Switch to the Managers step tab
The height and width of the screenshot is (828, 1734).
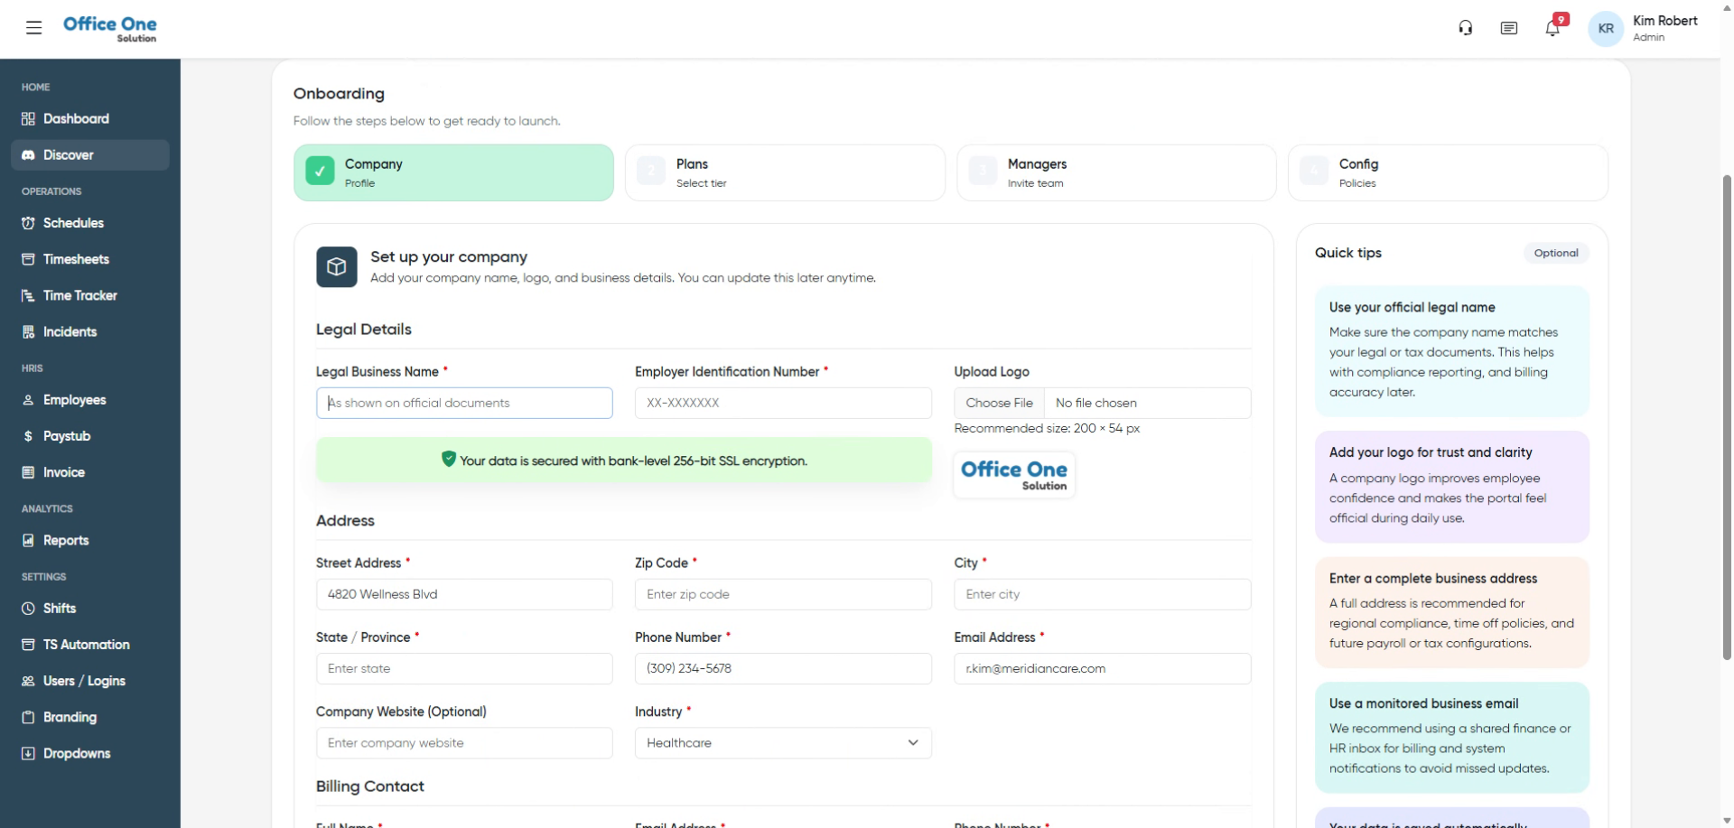(x=1115, y=172)
